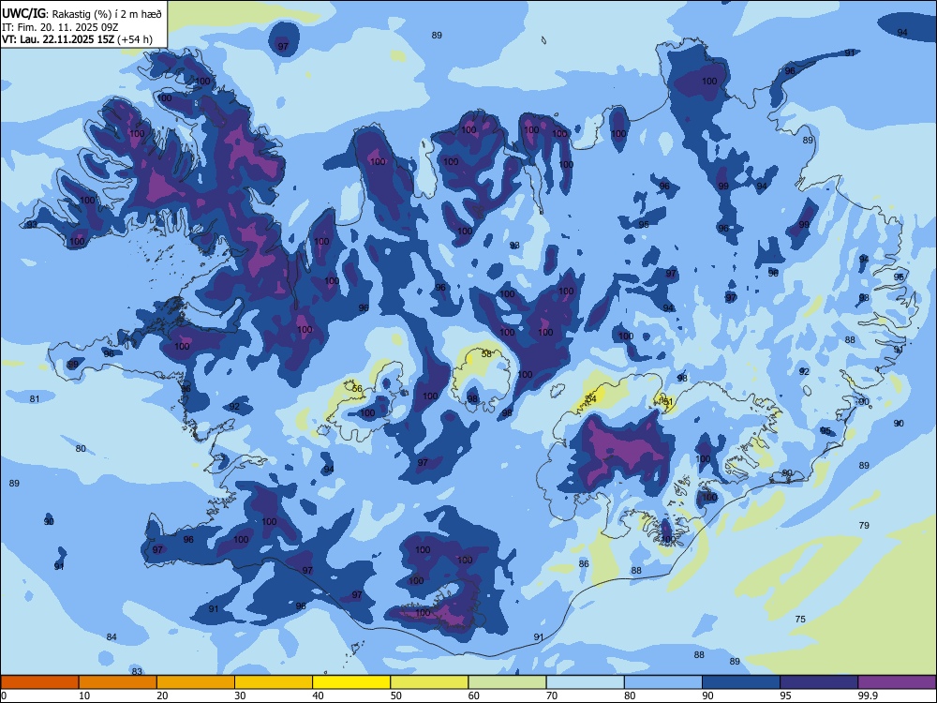This screenshot has height=703, width=937.
Task: Click the humidity value '81' on the map
Action: pos(35,398)
